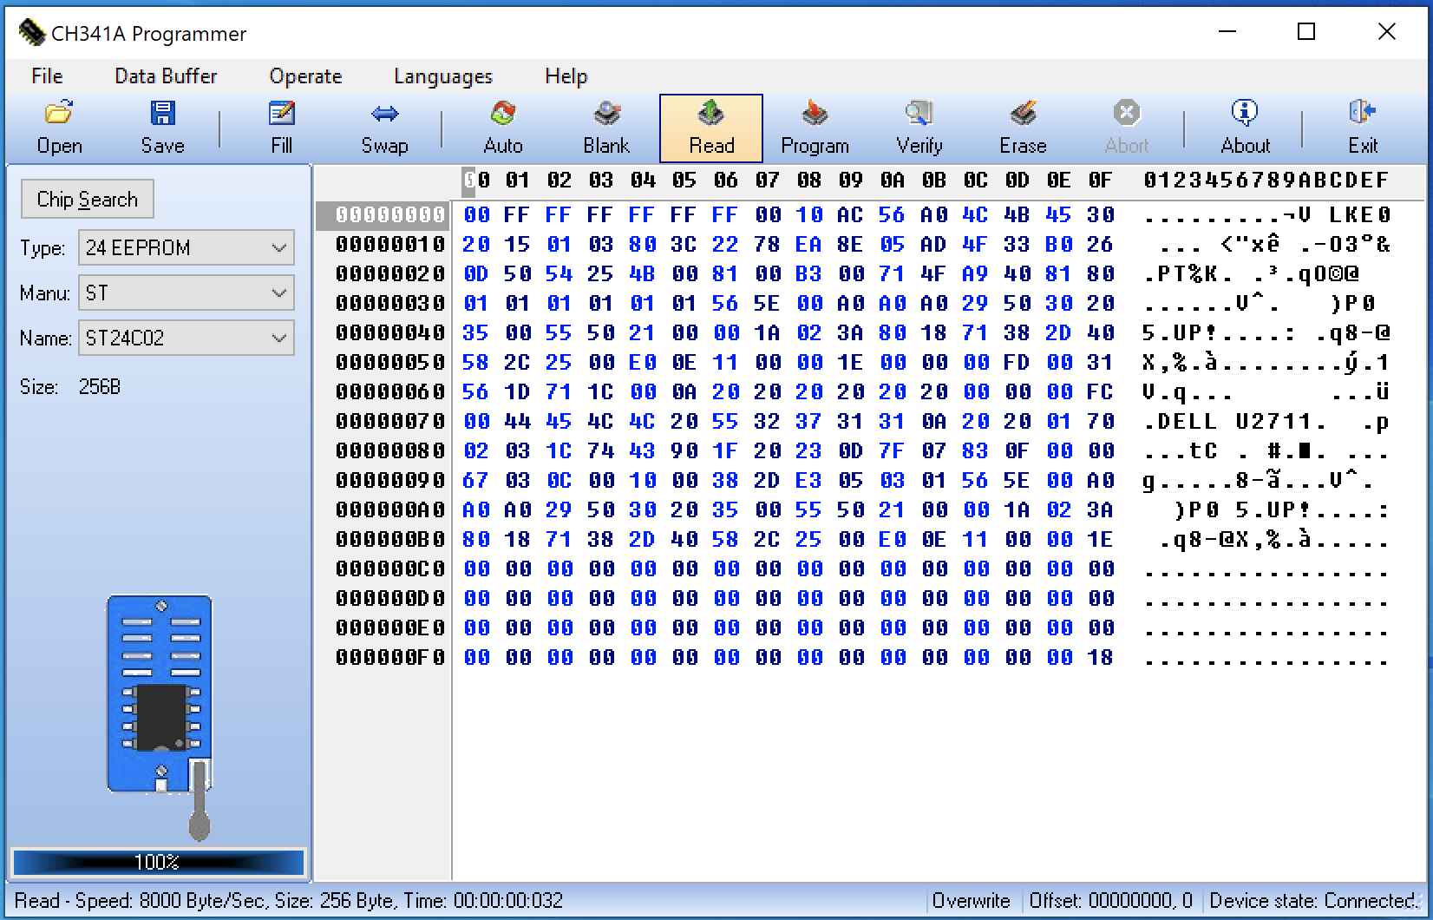Open the Data Buffer menu
The width and height of the screenshot is (1433, 920).
(x=166, y=76)
